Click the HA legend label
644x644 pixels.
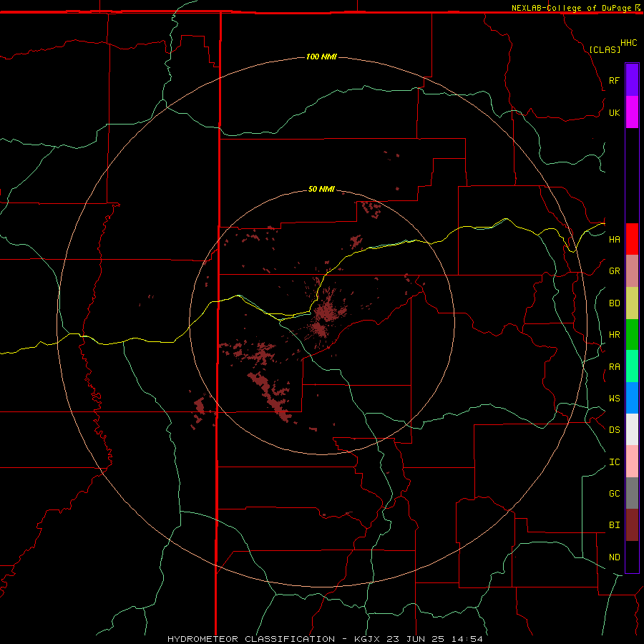(614, 240)
